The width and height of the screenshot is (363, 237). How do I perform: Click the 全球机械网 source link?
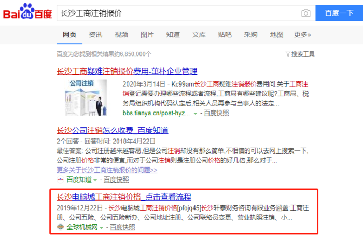tap(82, 227)
